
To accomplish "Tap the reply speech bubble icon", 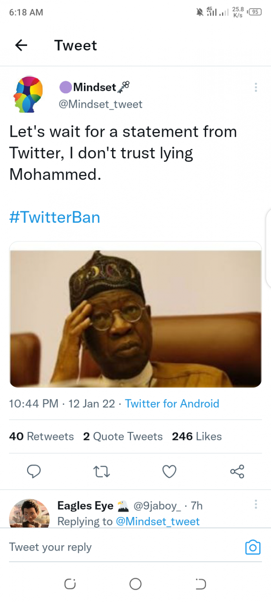I will (34, 471).
